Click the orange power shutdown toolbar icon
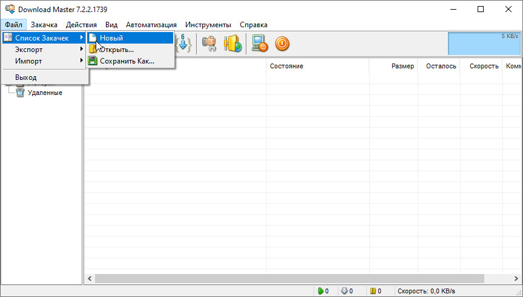 (x=282, y=44)
